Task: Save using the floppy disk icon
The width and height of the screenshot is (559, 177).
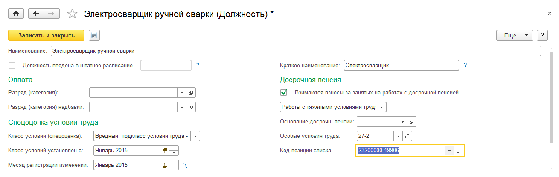Action: coord(94,36)
